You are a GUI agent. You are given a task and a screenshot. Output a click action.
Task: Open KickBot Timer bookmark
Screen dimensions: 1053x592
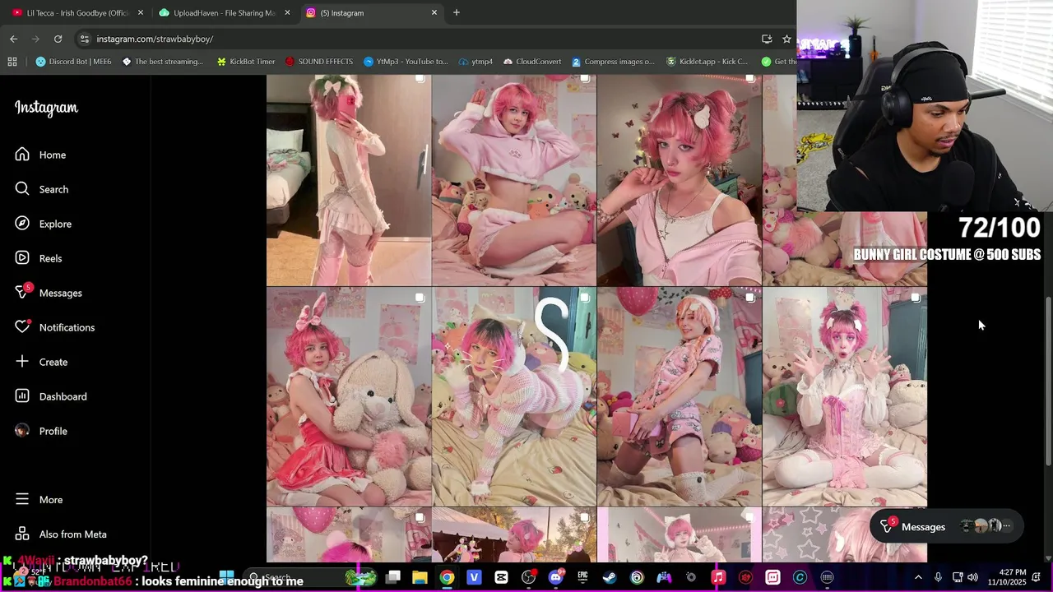tap(246, 62)
